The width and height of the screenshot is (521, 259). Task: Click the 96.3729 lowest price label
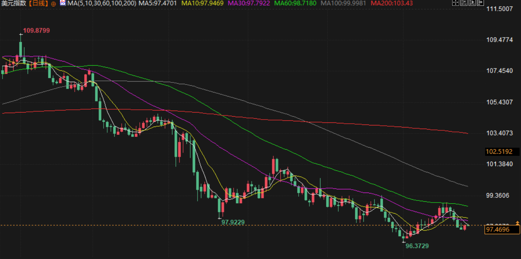coord(417,246)
